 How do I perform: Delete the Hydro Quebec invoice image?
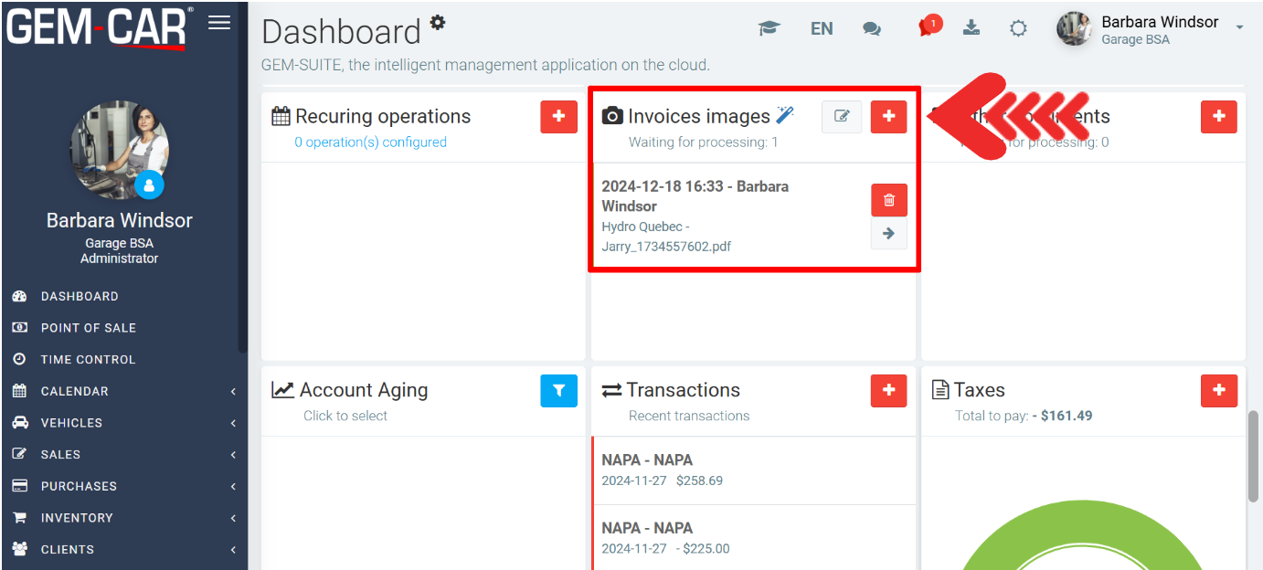pos(888,200)
